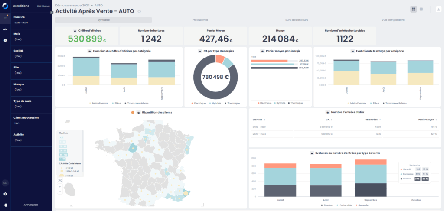The image size is (444, 211).
Task: Open the settings gear icon
Action: 5,194
